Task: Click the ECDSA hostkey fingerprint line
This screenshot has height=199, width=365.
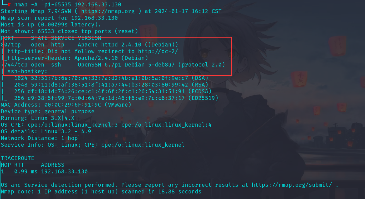Action: tap(106, 92)
